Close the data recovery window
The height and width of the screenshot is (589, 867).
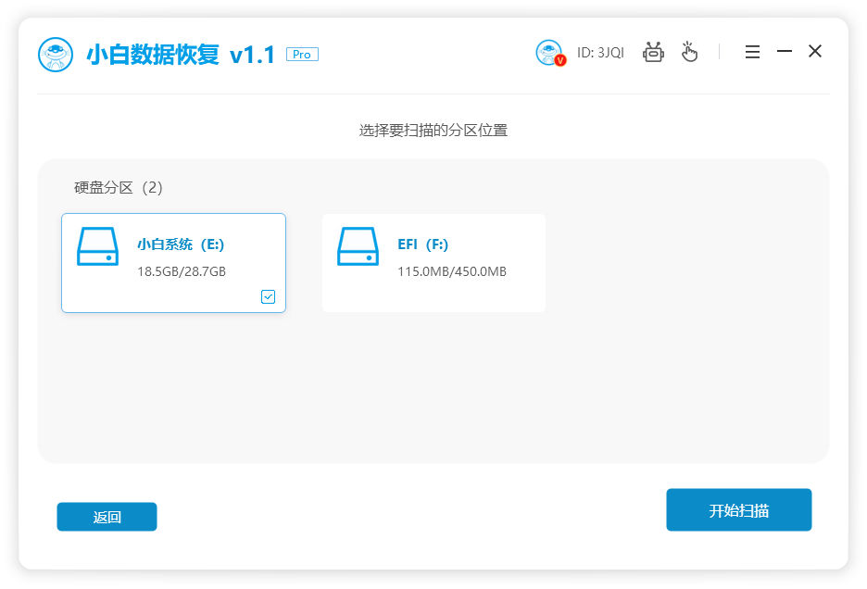point(815,52)
